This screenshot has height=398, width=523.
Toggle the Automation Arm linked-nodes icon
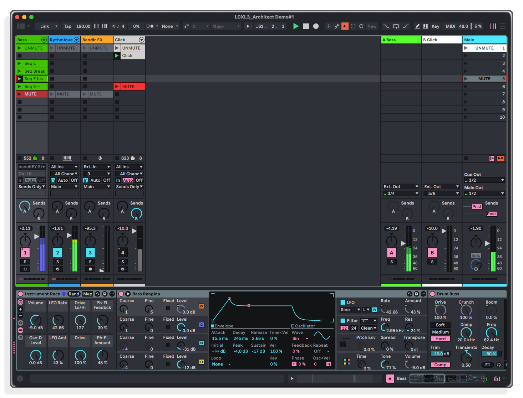[337, 26]
